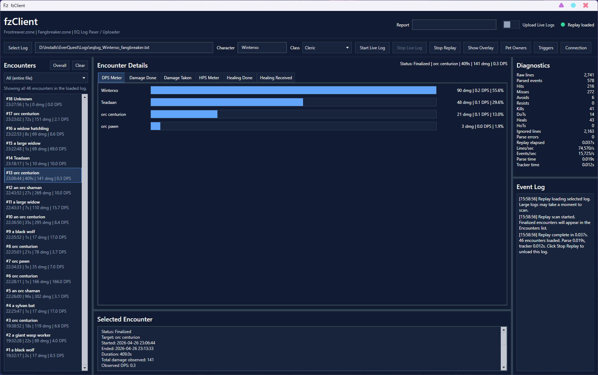Select encounter #7 orc pawn
Screen dimensions: 598x375
click(43, 264)
